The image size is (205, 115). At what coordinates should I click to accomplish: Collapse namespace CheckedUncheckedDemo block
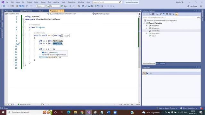pos(23,19)
